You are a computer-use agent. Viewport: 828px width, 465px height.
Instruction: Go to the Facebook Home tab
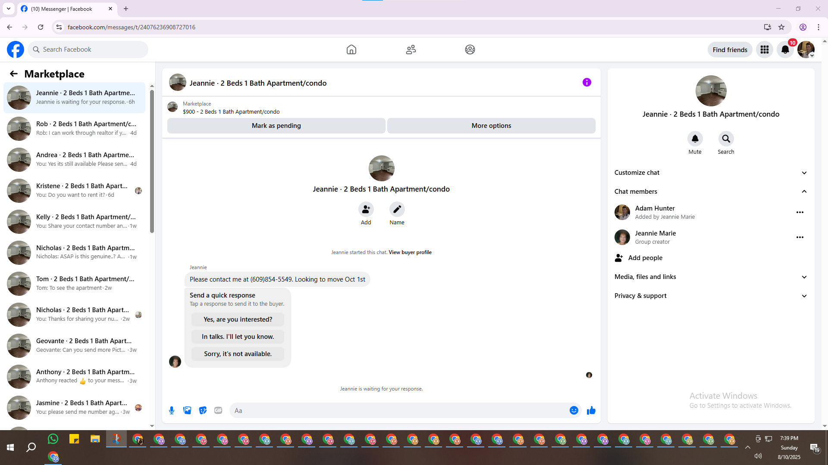351,50
